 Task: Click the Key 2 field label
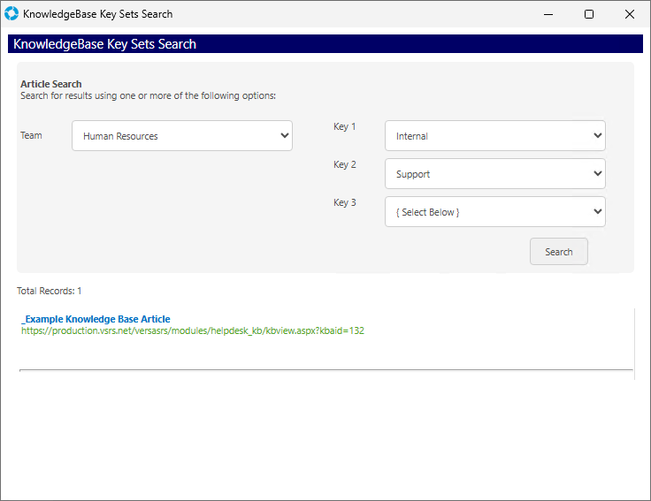point(344,164)
